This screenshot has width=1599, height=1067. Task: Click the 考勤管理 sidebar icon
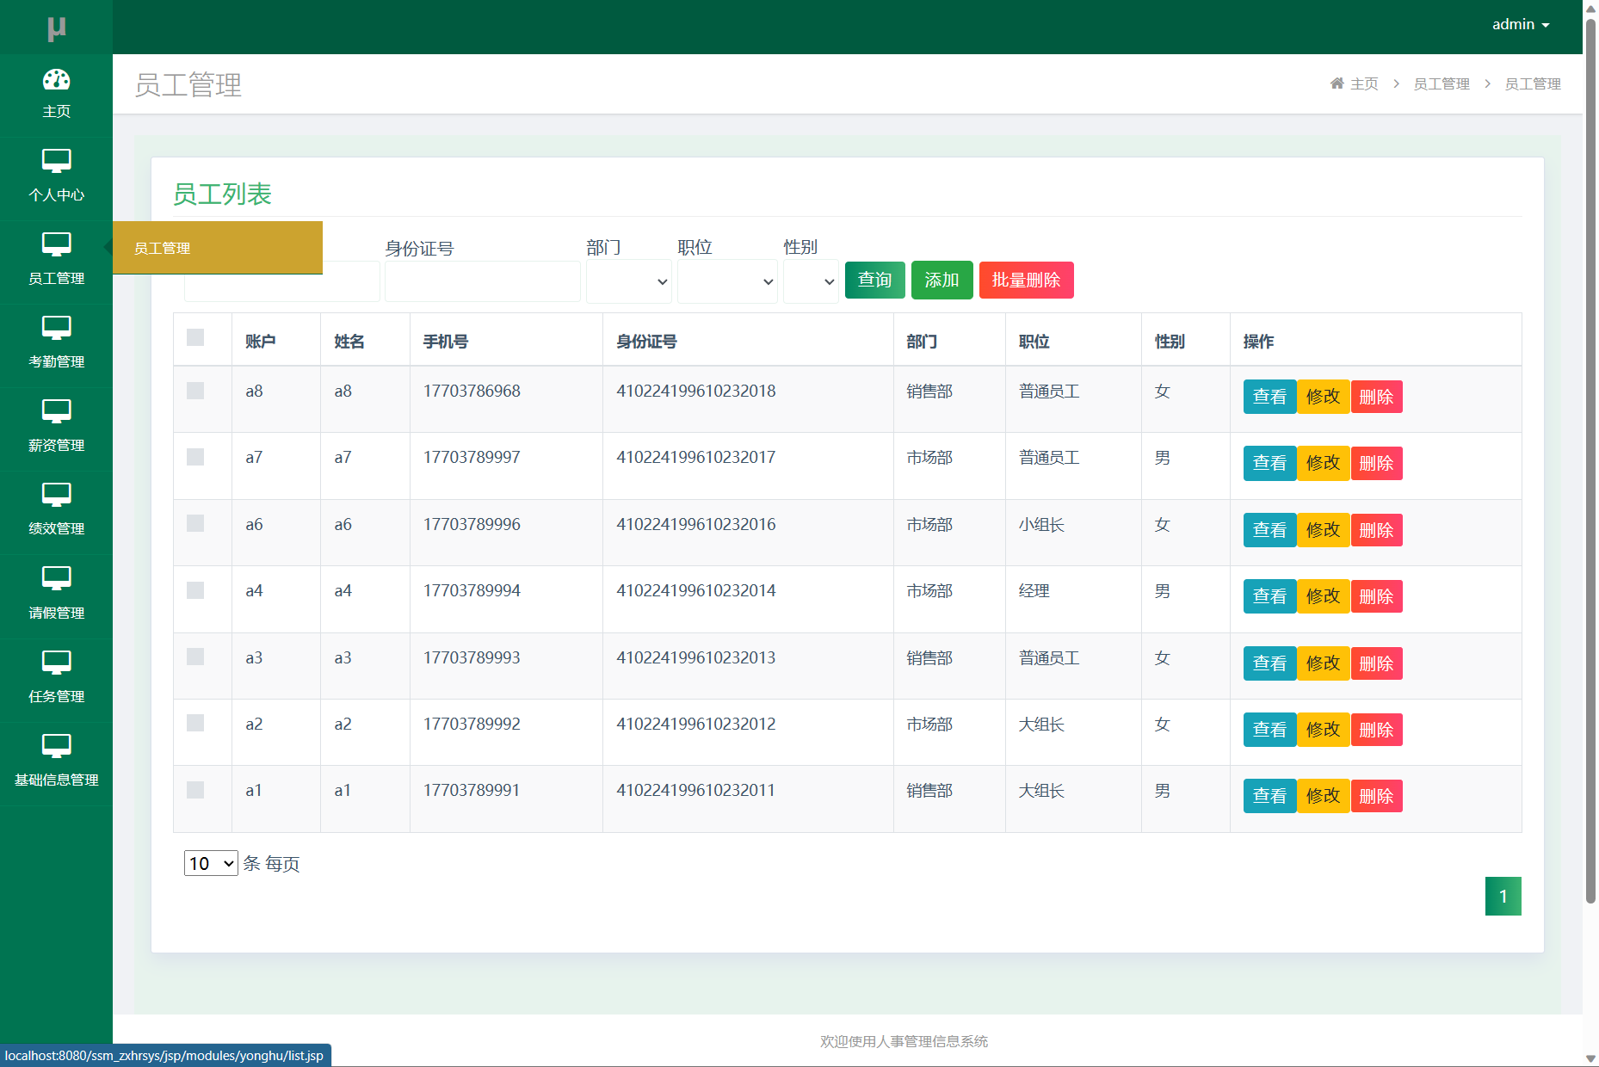56,328
